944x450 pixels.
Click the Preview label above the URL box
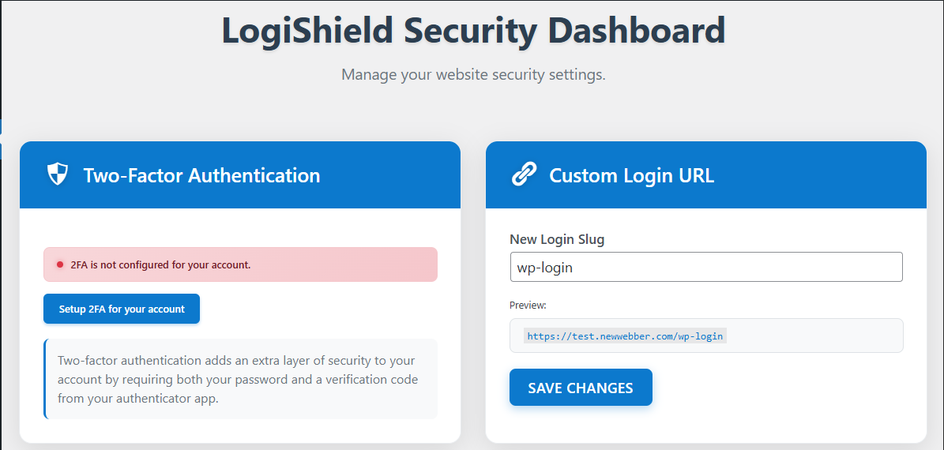click(528, 305)
